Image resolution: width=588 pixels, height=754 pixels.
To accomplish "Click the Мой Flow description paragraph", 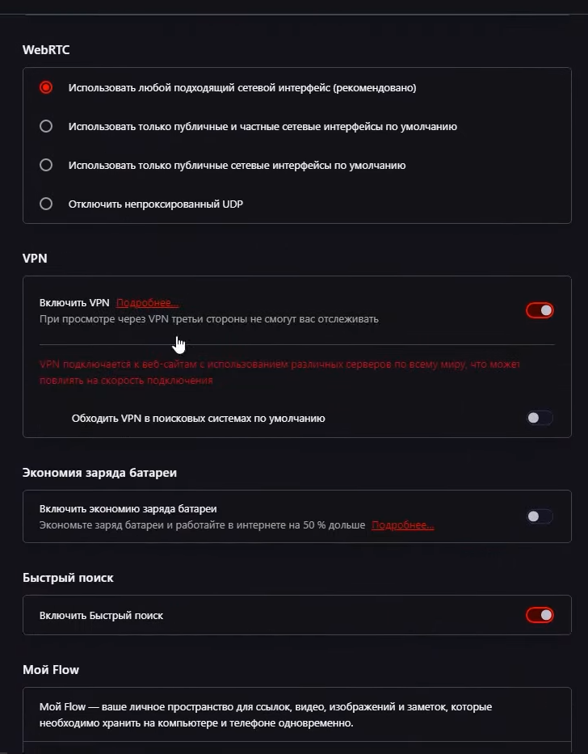I will coord(266,715).
